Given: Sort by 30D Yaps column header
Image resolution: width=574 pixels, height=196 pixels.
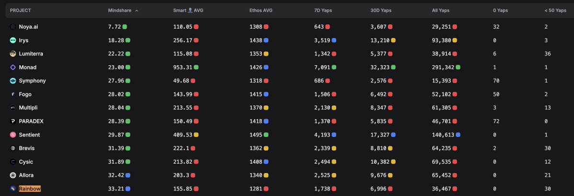Looking at the screenshot, I should [381, 10].
